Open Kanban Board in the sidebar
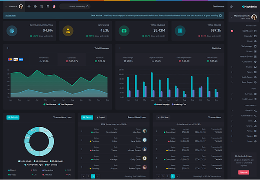 pos(248,57)
